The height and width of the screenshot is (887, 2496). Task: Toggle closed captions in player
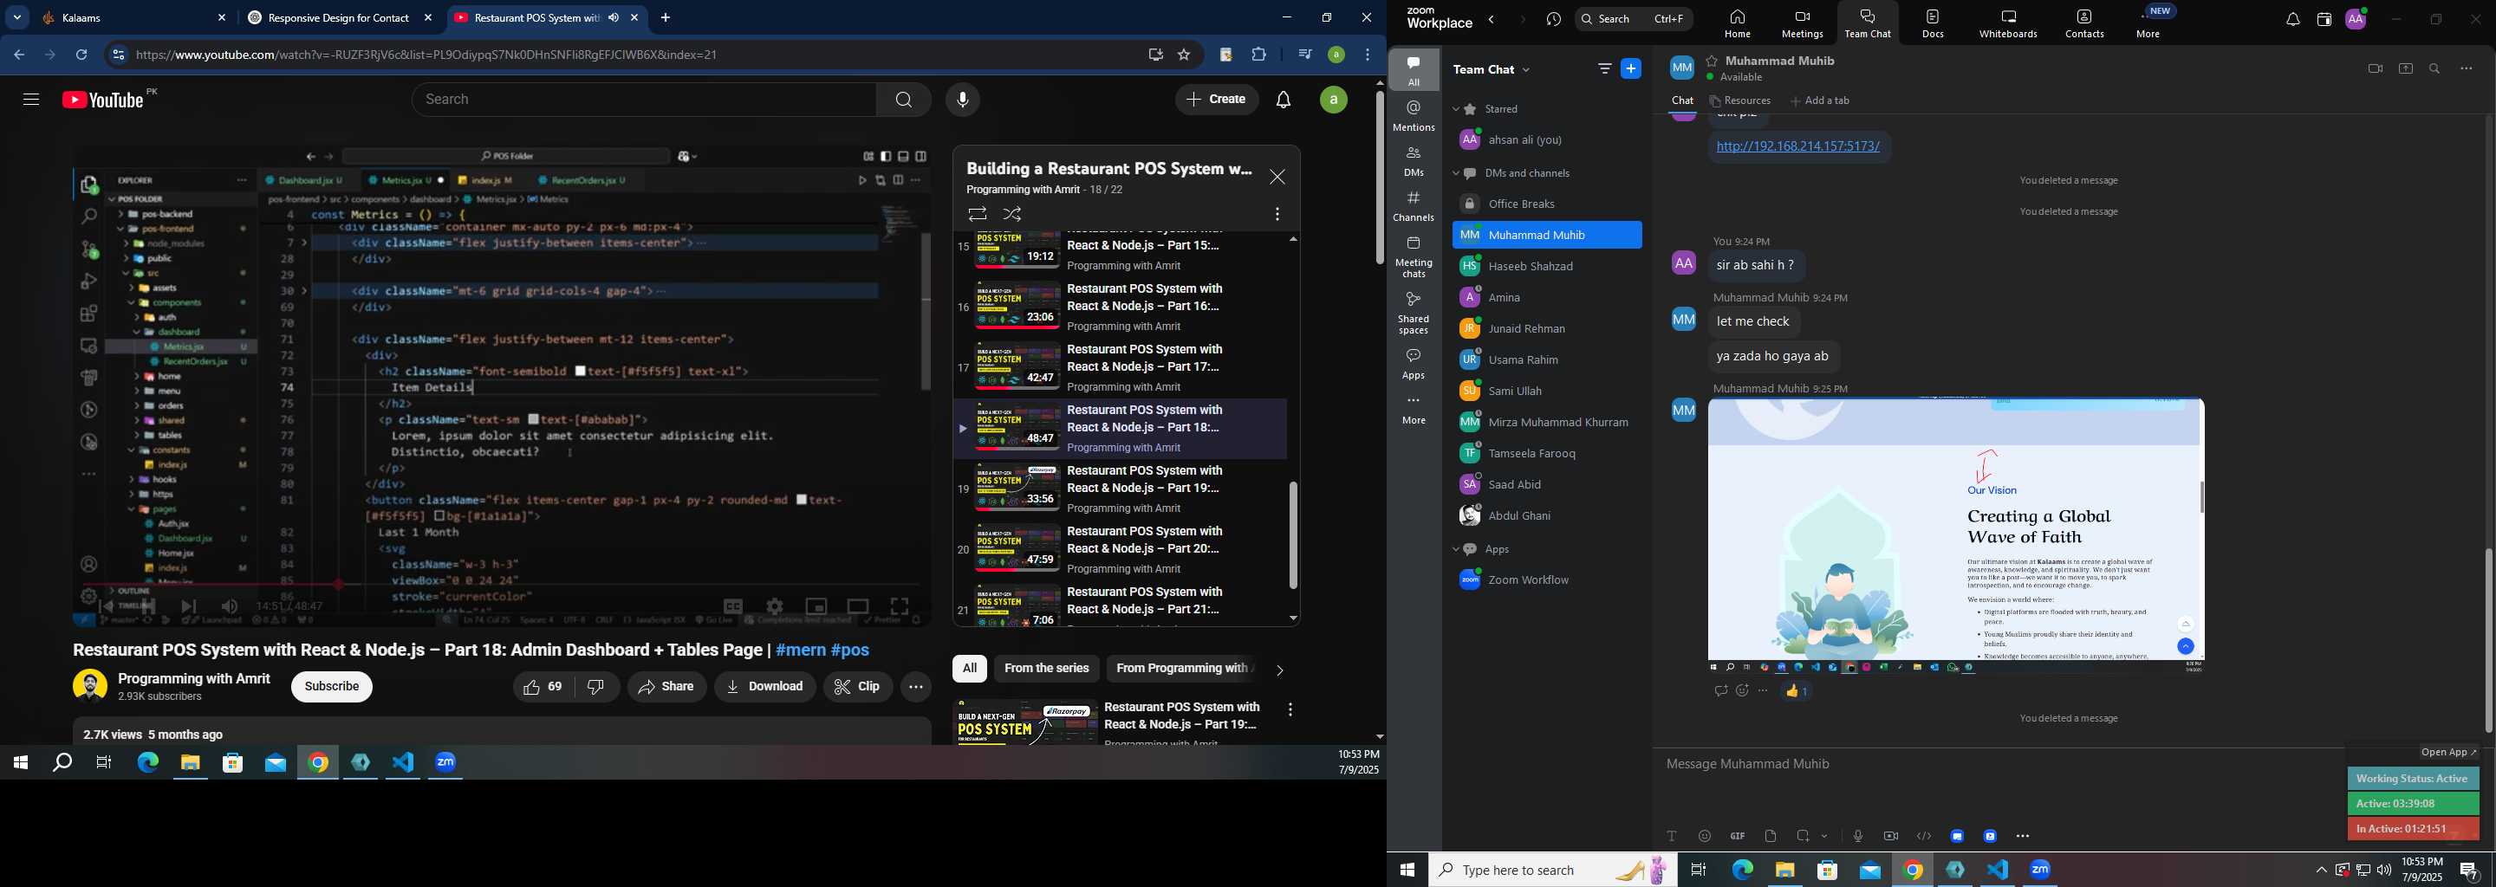(733, 607)
